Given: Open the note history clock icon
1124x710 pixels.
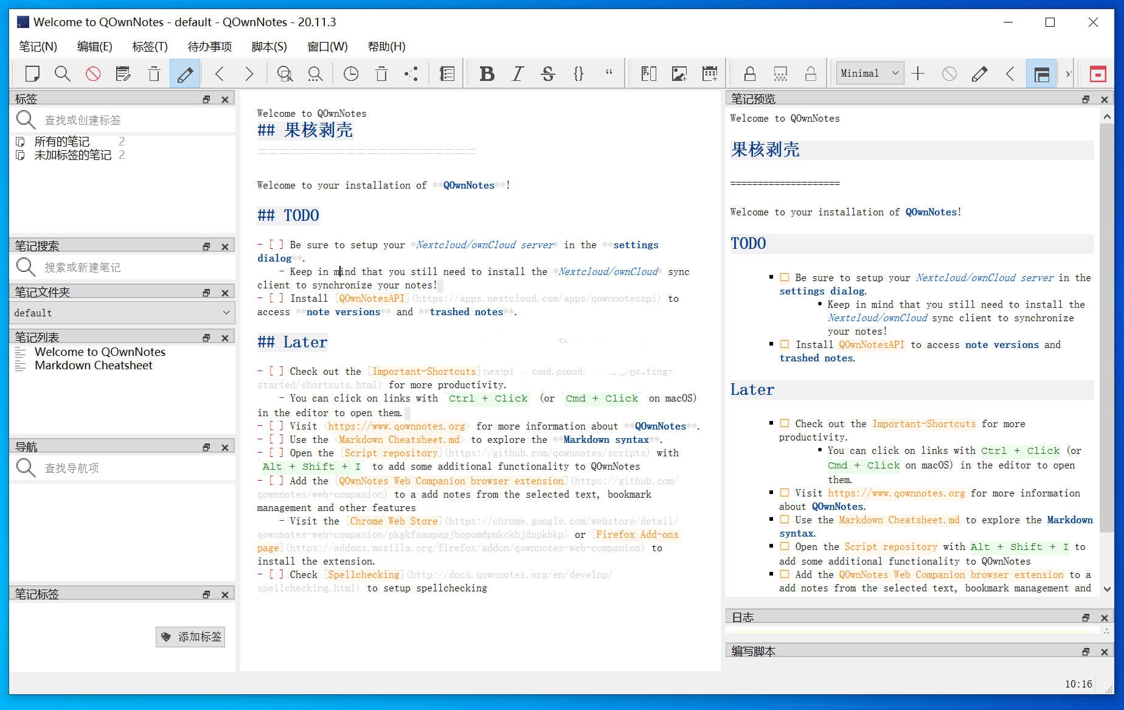Looking at the screenshot, I should (x=350, y=74).
